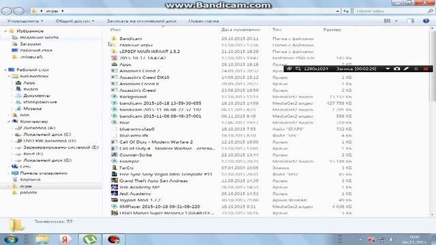Stop the Bandicam recording with red button
The width and height of the screenshot is (436, 245).
point(426,69)
